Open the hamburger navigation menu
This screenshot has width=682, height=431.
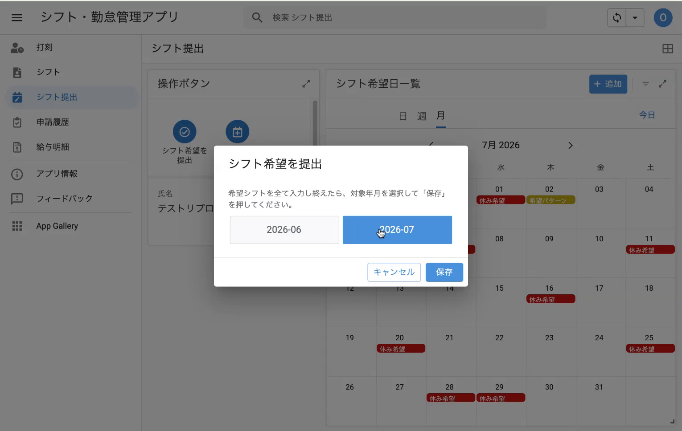click(17, 18)
